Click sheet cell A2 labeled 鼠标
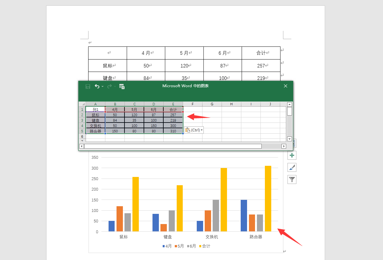Image resolution: width=383 pixels, height=260 pixels. 96,115
